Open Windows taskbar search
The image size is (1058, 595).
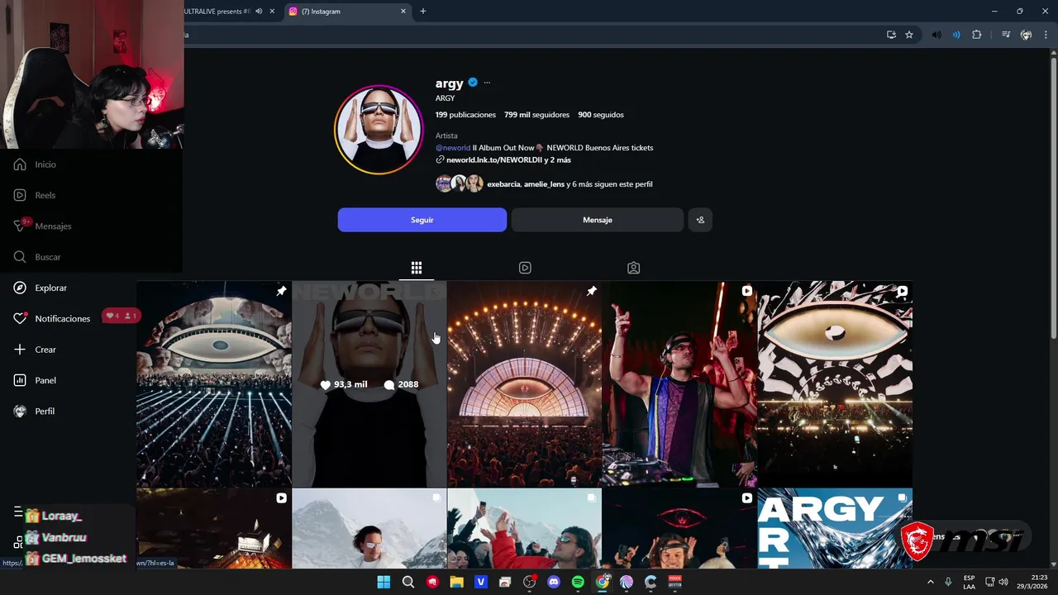point(408,582)
